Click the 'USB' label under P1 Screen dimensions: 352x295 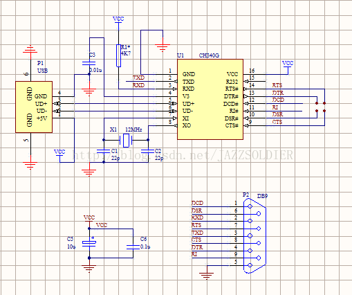[43, 71]
